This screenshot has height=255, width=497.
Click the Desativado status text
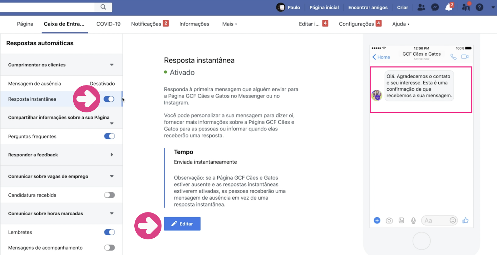[102, 84]
